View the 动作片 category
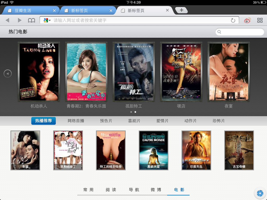Viewport: 267px width, 200px height. pyautogui.click(x=191, y=121)
